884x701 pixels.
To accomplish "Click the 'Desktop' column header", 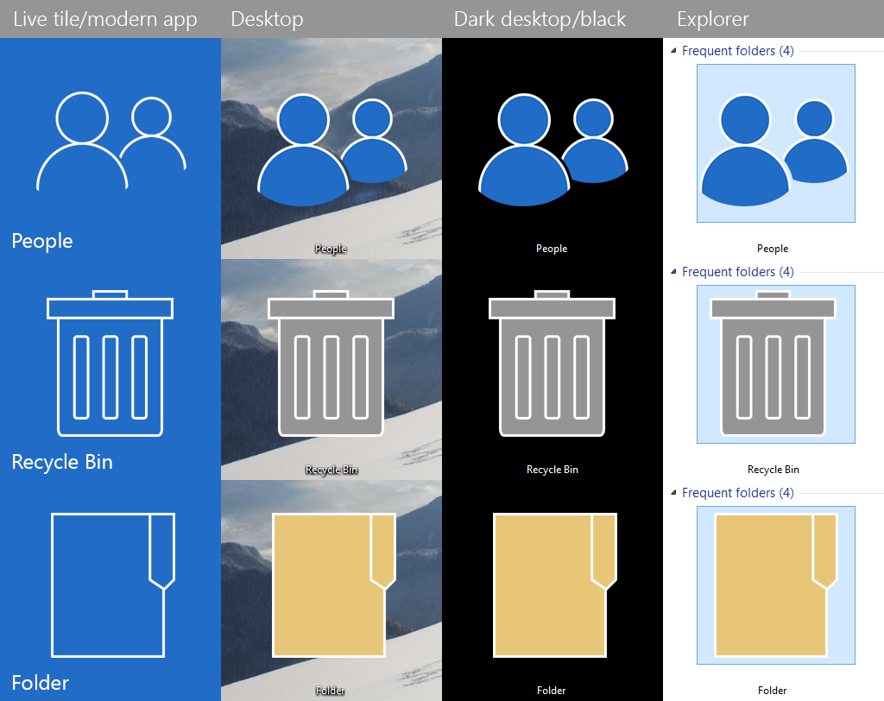I will [267, 19].
